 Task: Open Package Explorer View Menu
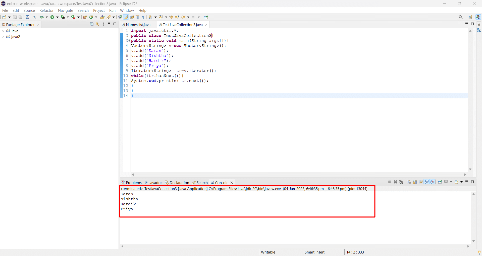point(103,24)
